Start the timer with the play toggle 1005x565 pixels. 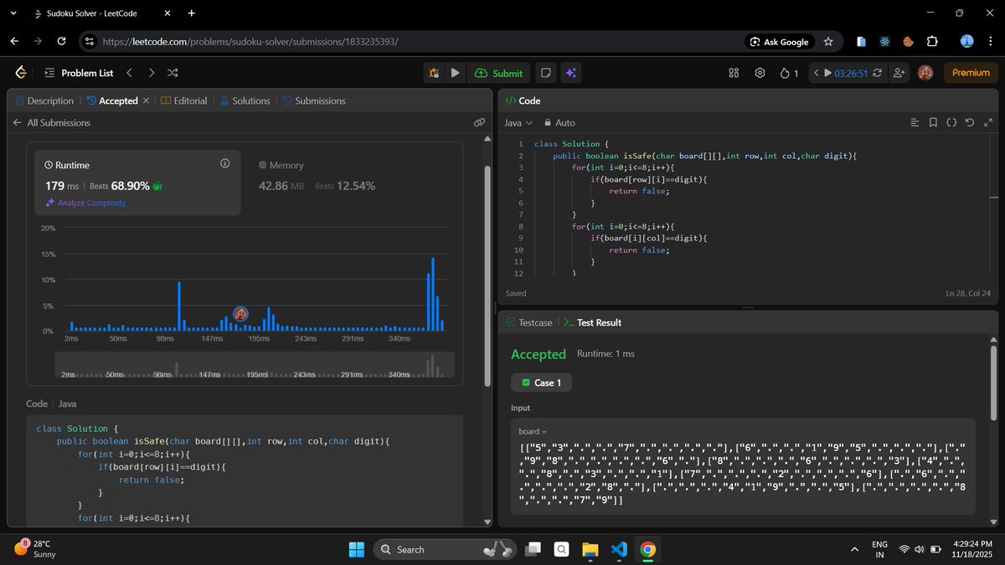point(826,73)
